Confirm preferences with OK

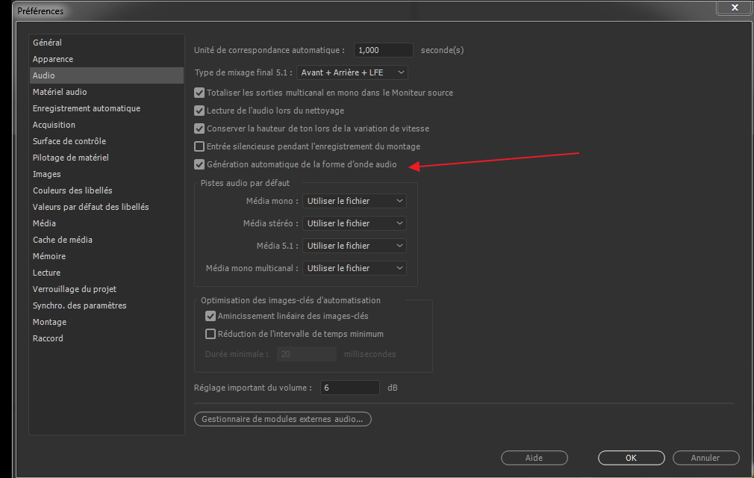pyautogui.click(x=632, y=458)
